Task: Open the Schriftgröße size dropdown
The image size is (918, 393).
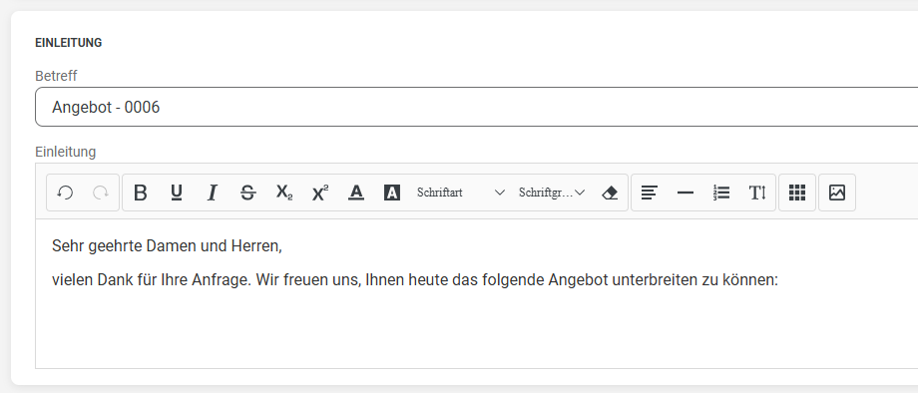Action: pos(551,193)
